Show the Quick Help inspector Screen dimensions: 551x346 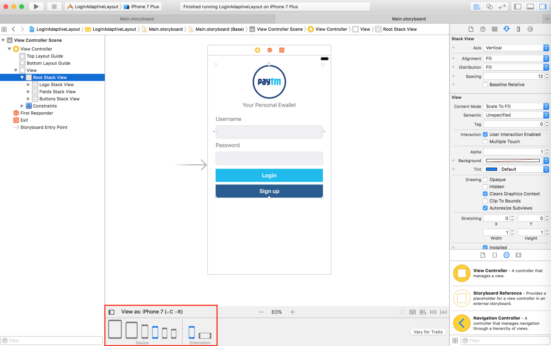pos(483,29)
